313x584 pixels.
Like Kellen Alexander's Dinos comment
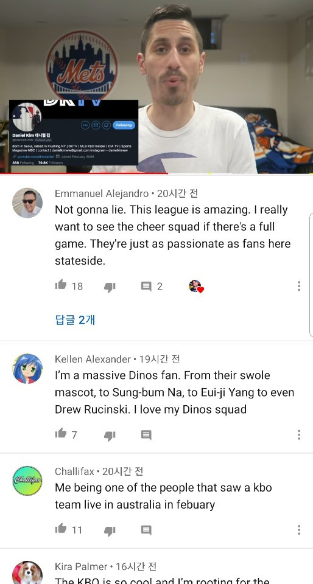coord(61,434)
